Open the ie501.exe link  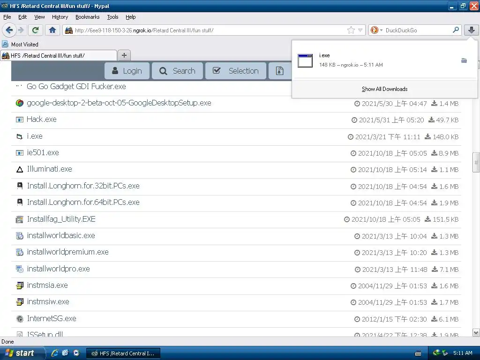coord(43,152)
